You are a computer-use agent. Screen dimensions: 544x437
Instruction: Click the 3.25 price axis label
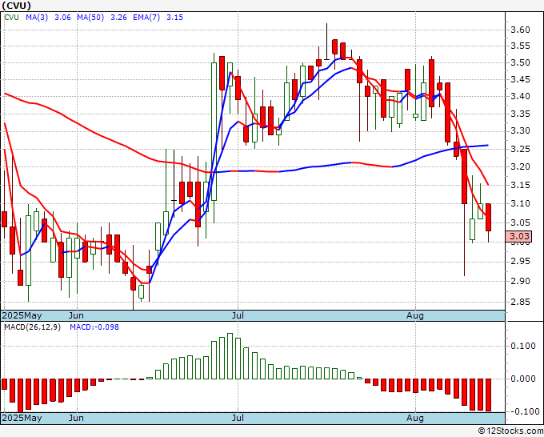pos(521,149)
